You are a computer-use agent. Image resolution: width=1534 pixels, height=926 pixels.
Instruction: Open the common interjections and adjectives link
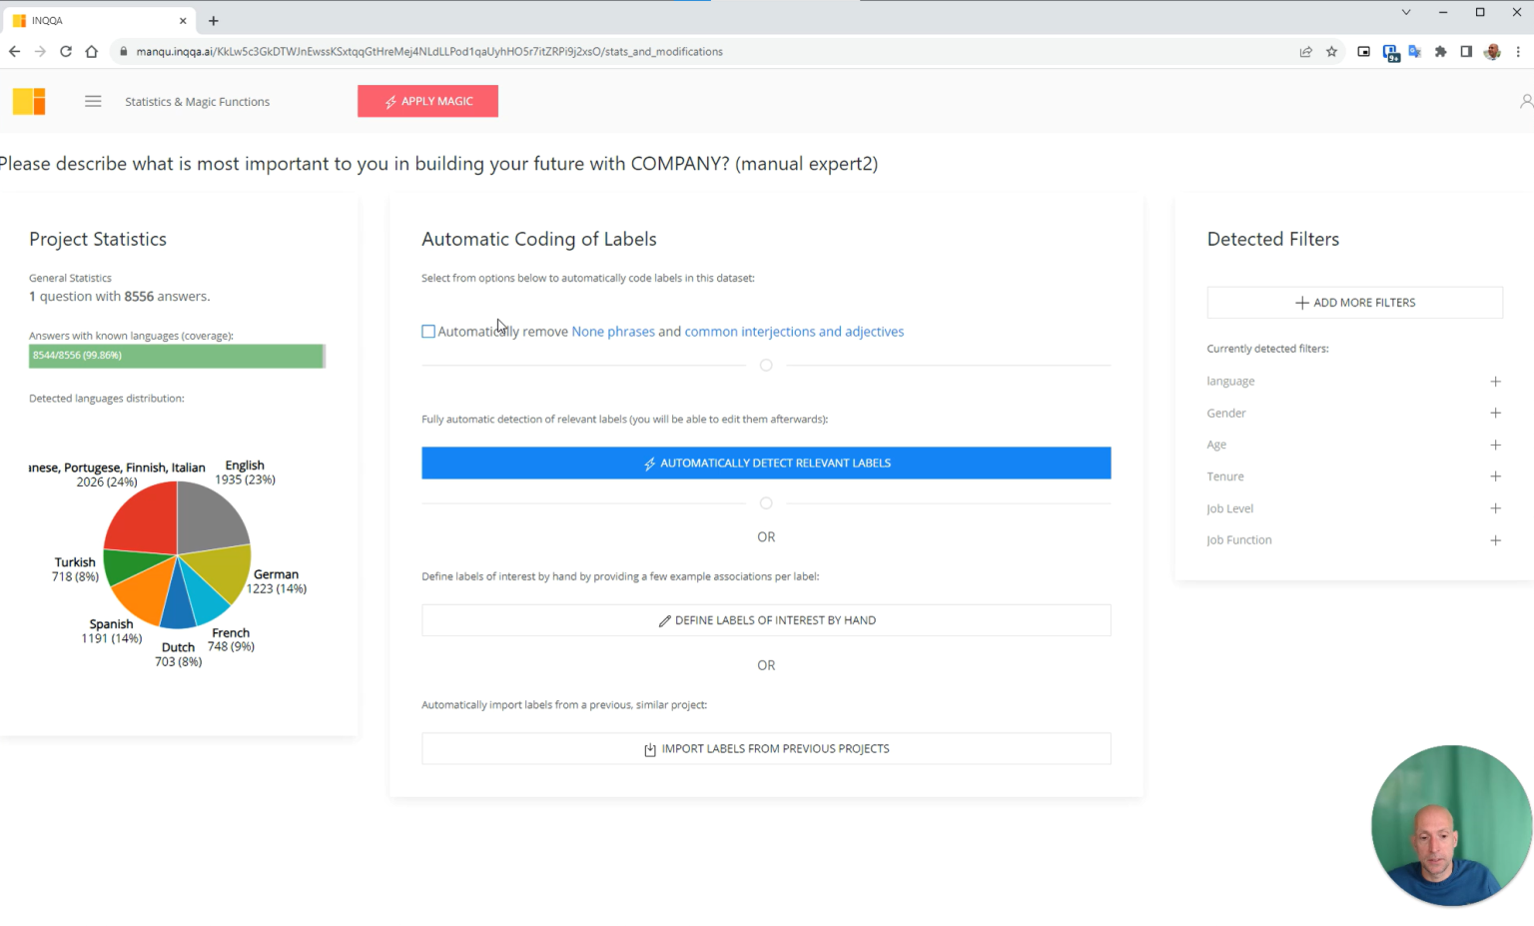794,331
